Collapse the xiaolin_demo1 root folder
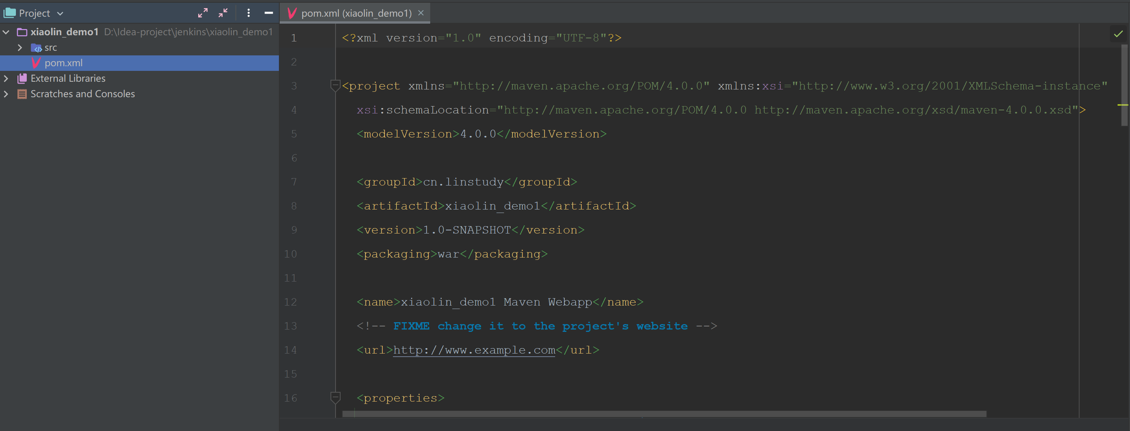Image resolution: width=1130 pixels, height=431 pixels. tap(6, 32)
